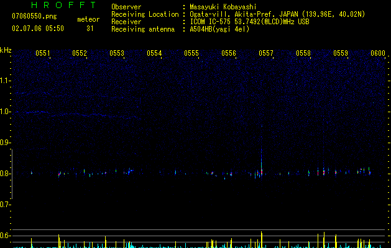Click the Receiver label

(126, 22)
